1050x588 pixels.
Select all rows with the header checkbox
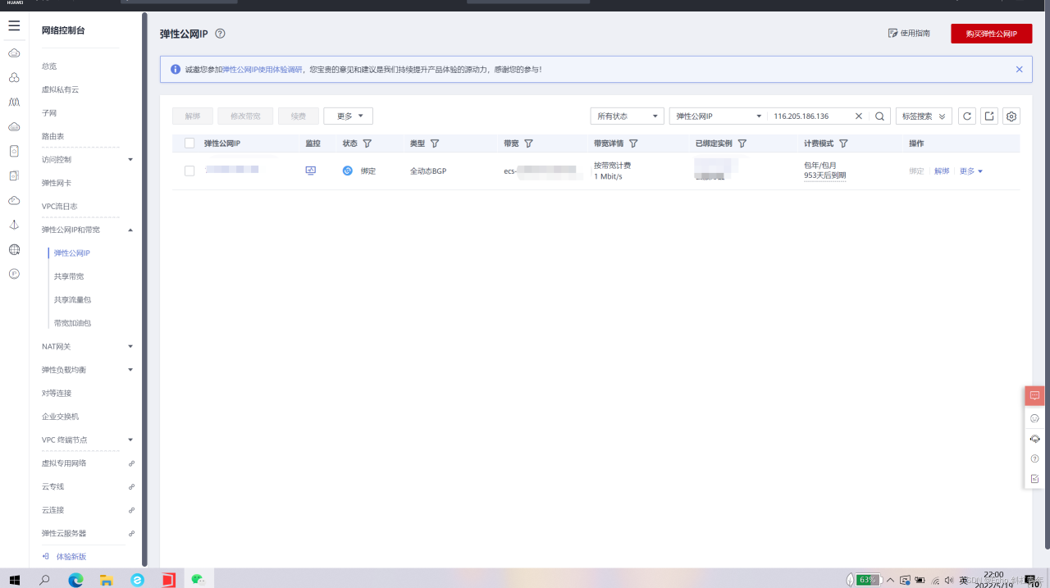[x=189, y=144]
